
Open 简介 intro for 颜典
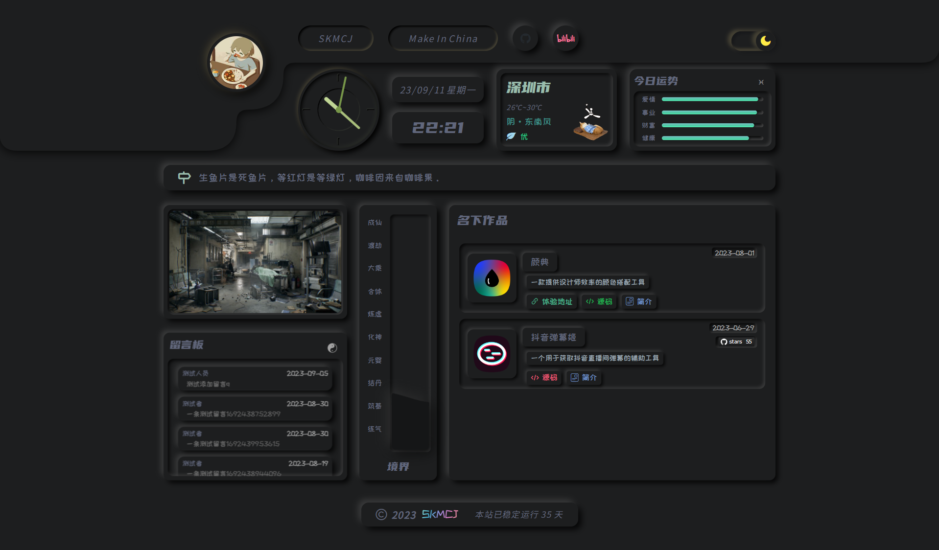coord(639,301)
